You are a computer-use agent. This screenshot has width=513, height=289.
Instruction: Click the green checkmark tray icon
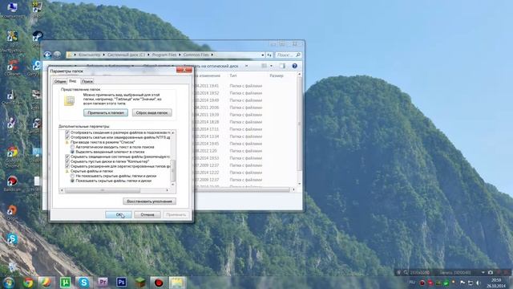point(446,283)
